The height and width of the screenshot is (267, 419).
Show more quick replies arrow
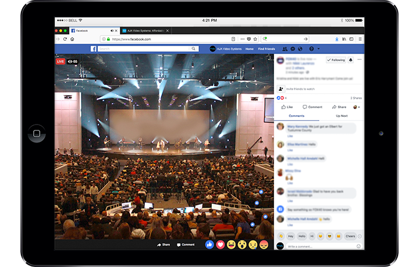(x=360, y=236)
